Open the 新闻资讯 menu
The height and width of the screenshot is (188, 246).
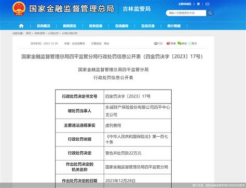pos(70,26)
